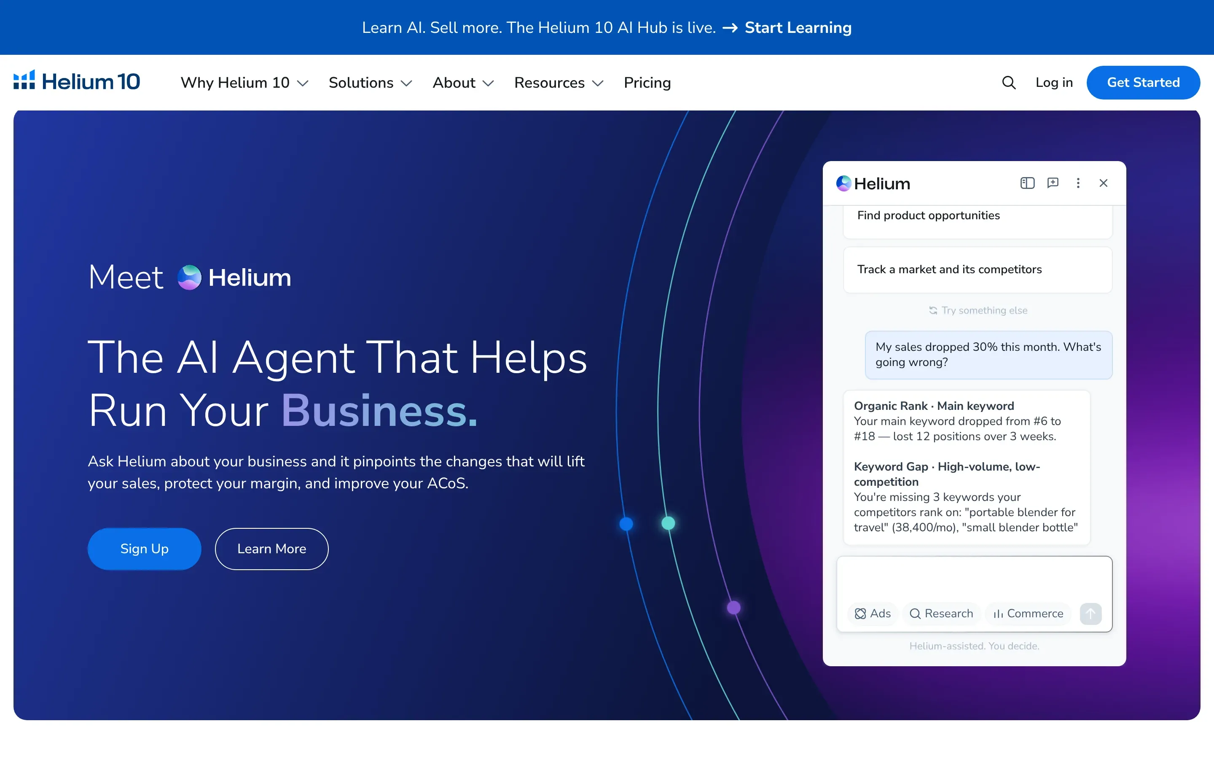Image resolution: width=1214 pixels, height=759 pixels.
Task: Click the Helium orb logo in chat header
Action: 844,183
